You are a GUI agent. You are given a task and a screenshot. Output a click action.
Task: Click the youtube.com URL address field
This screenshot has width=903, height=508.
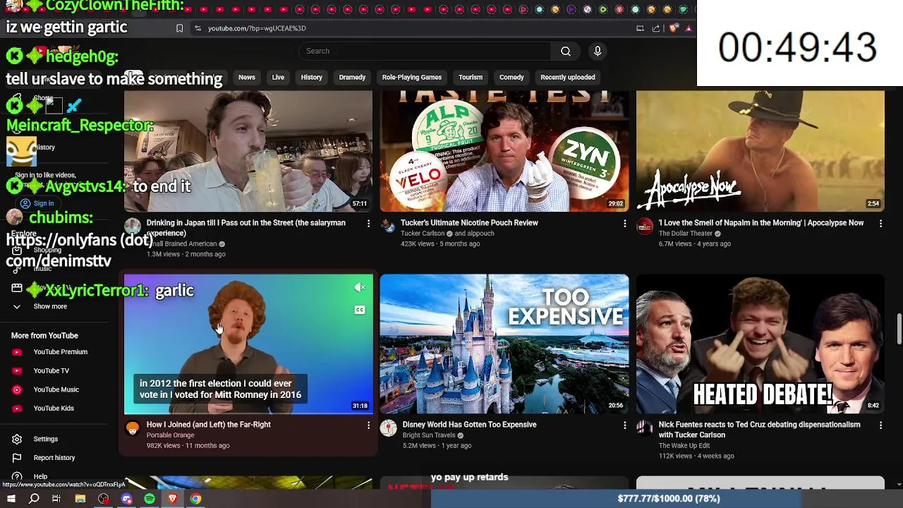(257, 28)
